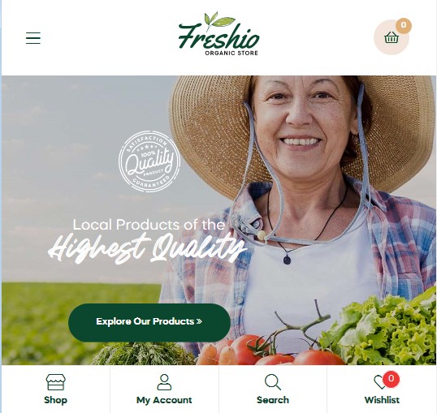437x413 pixels.
Task: Click the My Account person icon
Action: (x=164, y=382)
